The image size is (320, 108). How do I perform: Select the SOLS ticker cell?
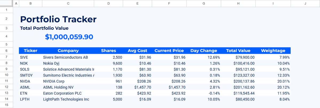[31, 69]
